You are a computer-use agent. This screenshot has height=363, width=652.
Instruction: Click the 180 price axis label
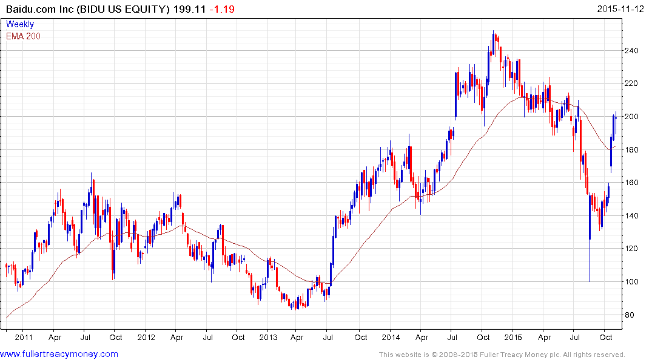tap(631, 150)
